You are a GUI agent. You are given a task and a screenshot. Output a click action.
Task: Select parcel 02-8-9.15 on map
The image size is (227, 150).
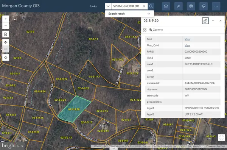click(x=102, y=111)
